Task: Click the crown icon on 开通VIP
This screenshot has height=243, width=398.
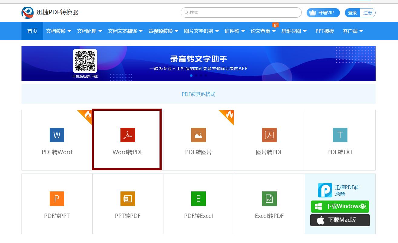Action: point(313,12)
